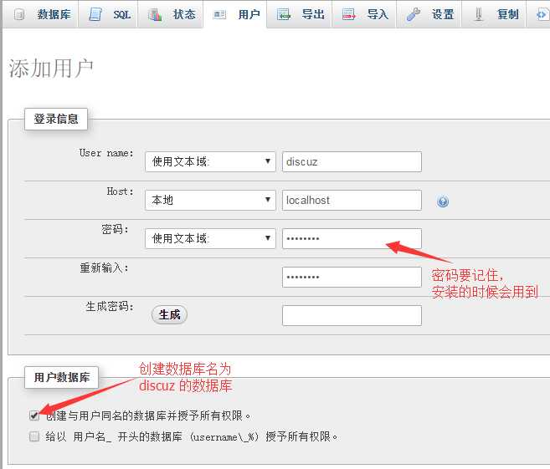This screenshot has width=550, height=469.
Task: Open the 复制 tab
Action: 494,14
